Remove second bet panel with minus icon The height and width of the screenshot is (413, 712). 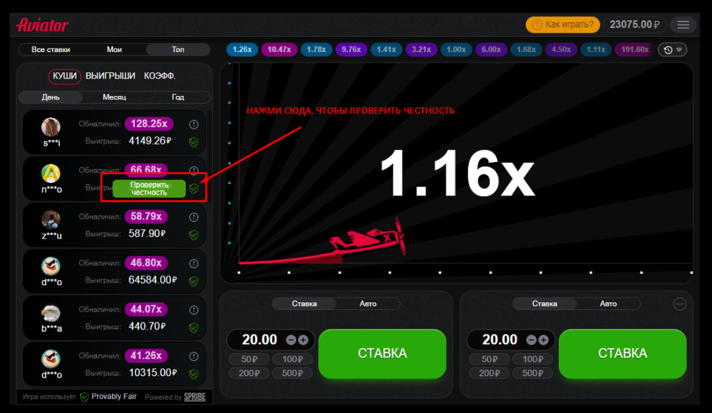(x=680, y=304)
